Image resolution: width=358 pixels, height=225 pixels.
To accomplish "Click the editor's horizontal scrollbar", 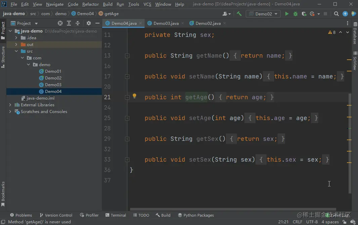I will 233,209.
